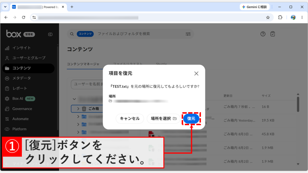Open メタデータ in the sidebar

click(22, 78)
